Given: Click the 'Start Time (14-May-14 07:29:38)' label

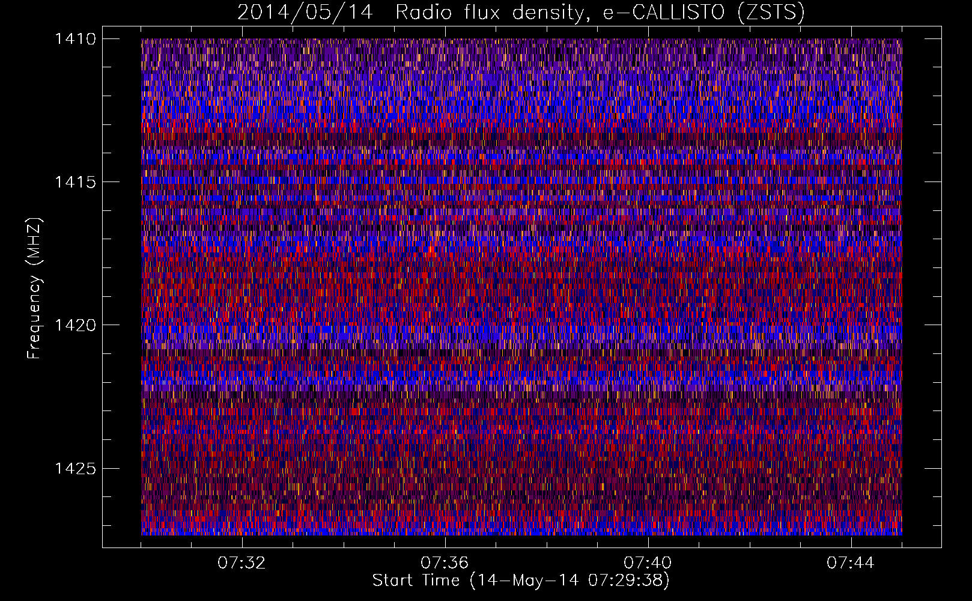Looking at the screenshot, I should pyautogui.click(x=521, y=581).
